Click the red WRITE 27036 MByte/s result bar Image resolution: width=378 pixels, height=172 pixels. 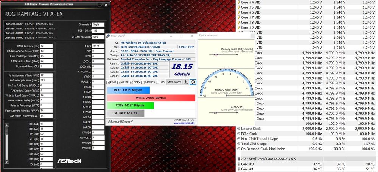[x=151, y=98]
